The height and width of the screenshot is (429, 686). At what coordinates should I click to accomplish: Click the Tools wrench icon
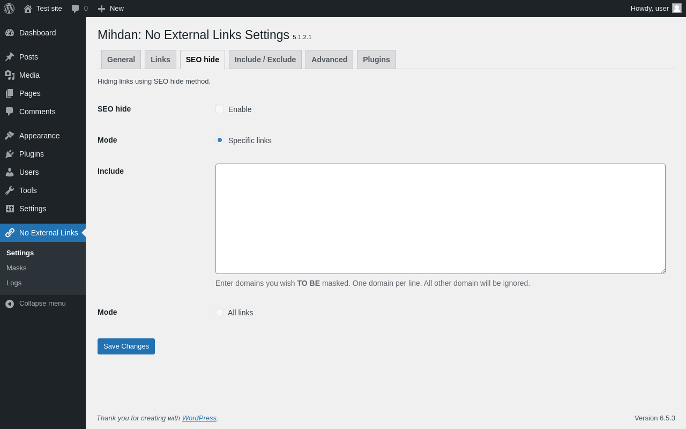click(10, 190)
